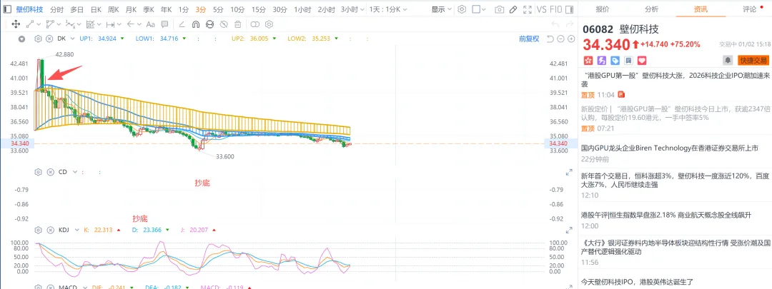Open the chart layout dropdown
Viewport: 772px width, 289px height.
[478, 9]
